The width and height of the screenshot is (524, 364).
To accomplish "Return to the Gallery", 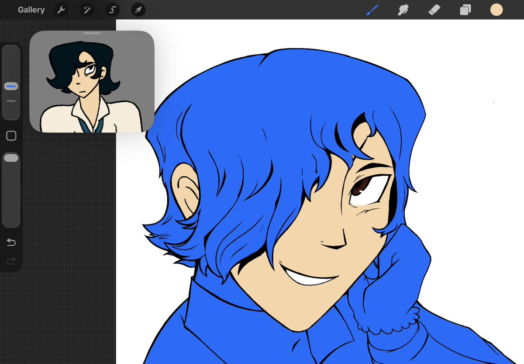I will 31,10.
